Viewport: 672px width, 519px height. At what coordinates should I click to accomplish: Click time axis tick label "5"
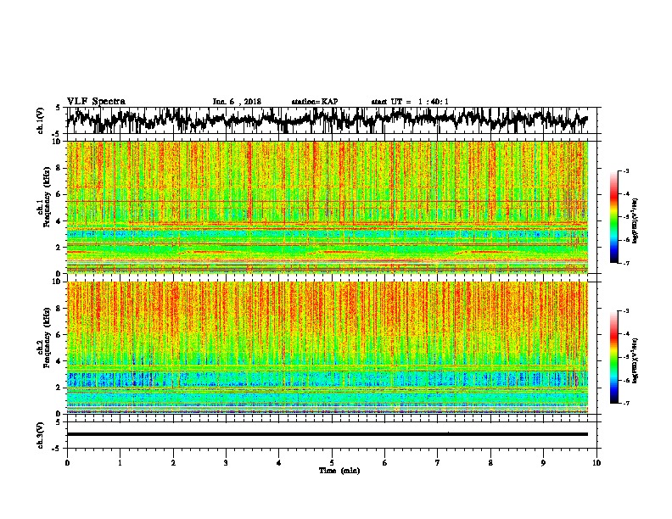[332, 463]
